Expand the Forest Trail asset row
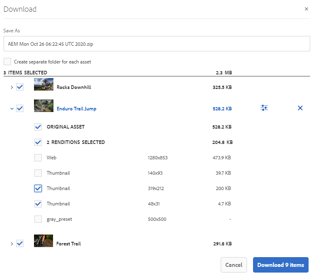The width and height of the screenshot is (313, 279). click(12, 244)
